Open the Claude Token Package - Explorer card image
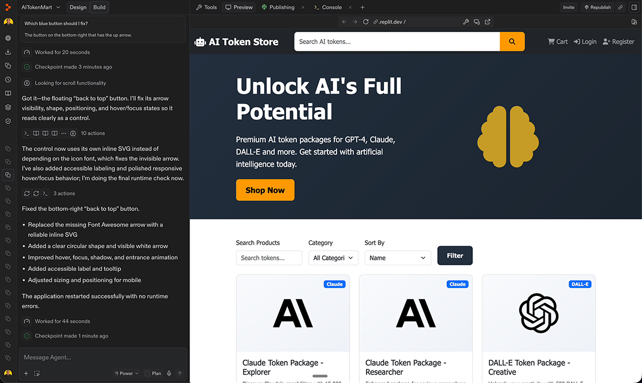Viewport: 642px width, 383px height. 293,313
